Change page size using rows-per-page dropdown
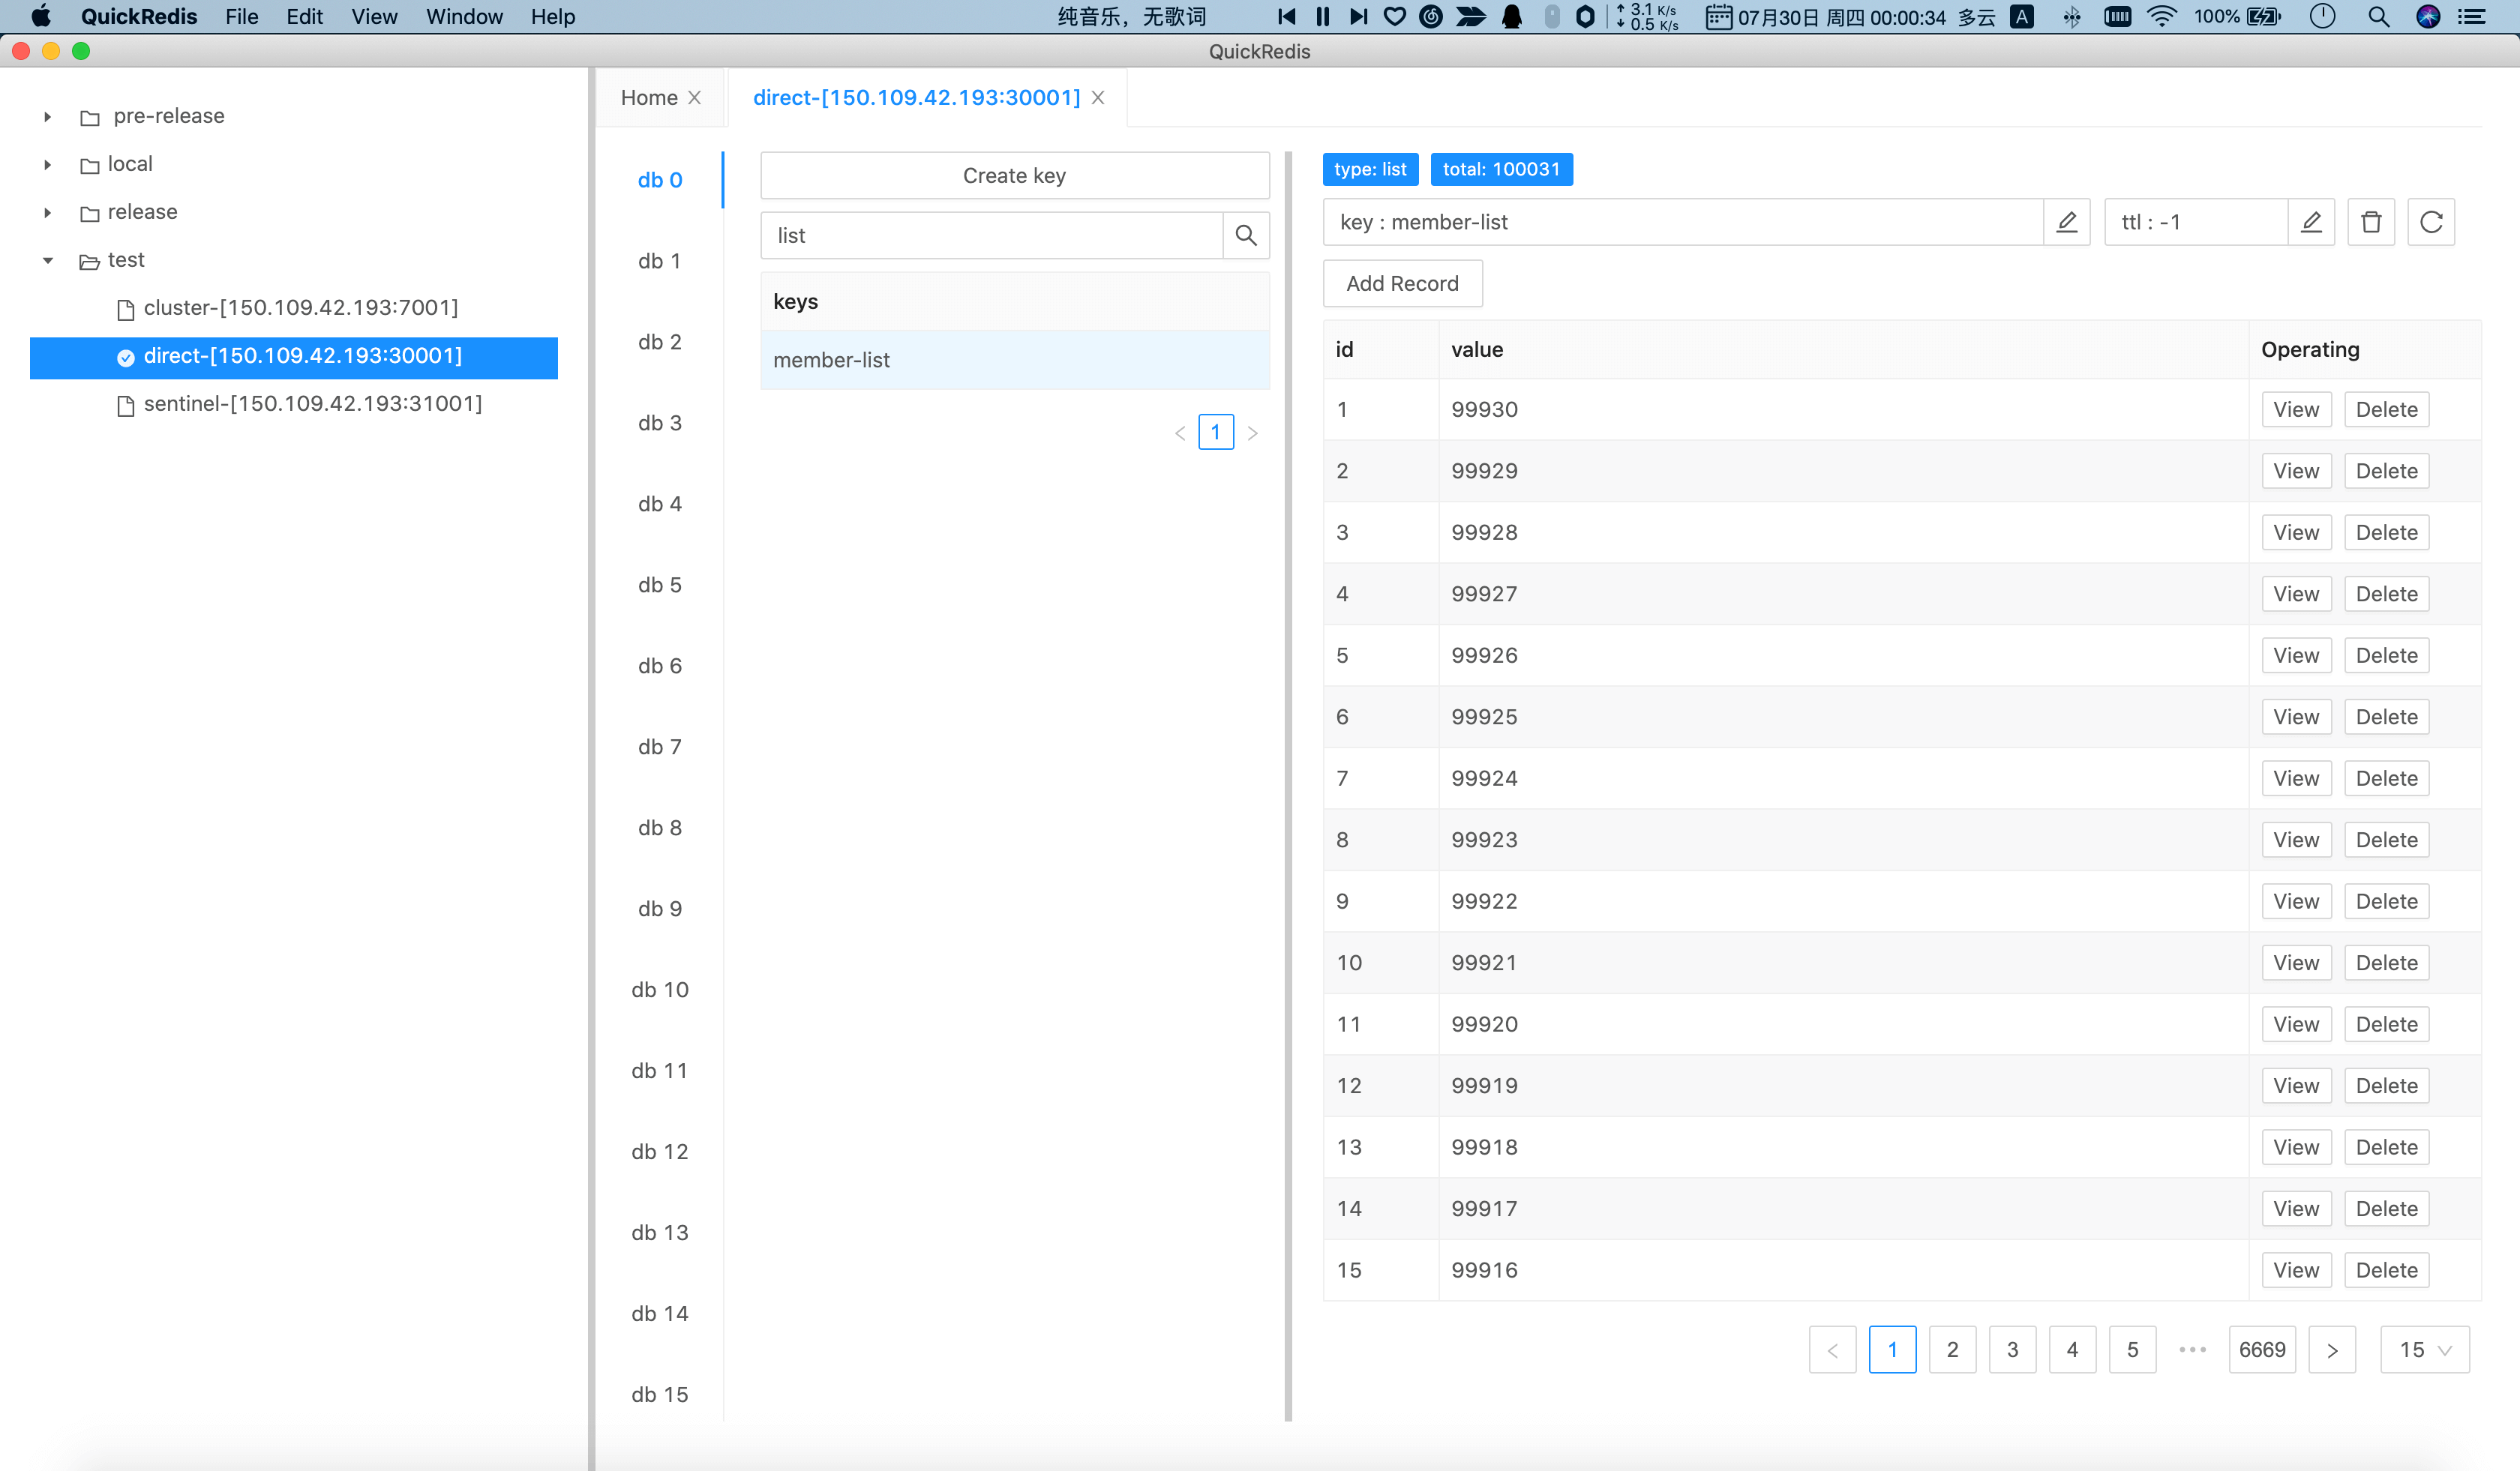The width and height of the screenshot is (2520, 1471). coord(2425,1348)
